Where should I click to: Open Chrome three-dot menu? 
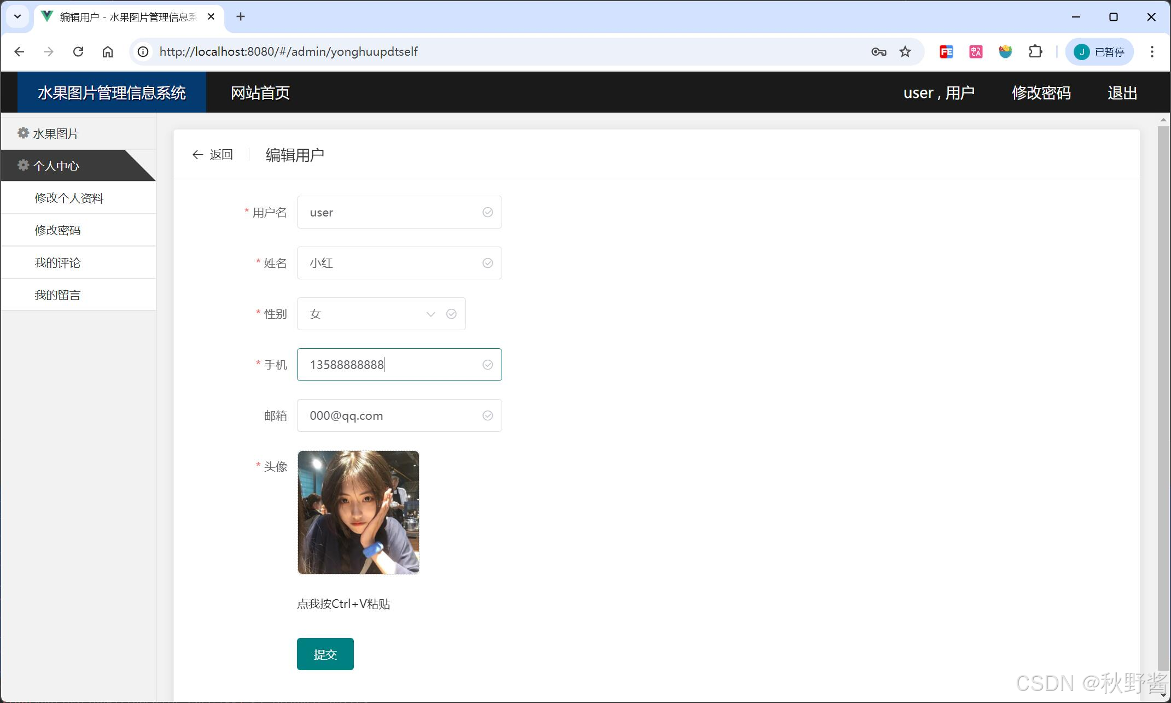[x=1152, y=52]
